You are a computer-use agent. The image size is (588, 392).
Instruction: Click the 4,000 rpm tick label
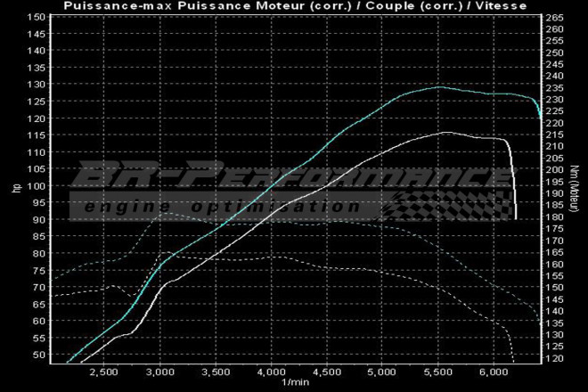tap(270, 372)
